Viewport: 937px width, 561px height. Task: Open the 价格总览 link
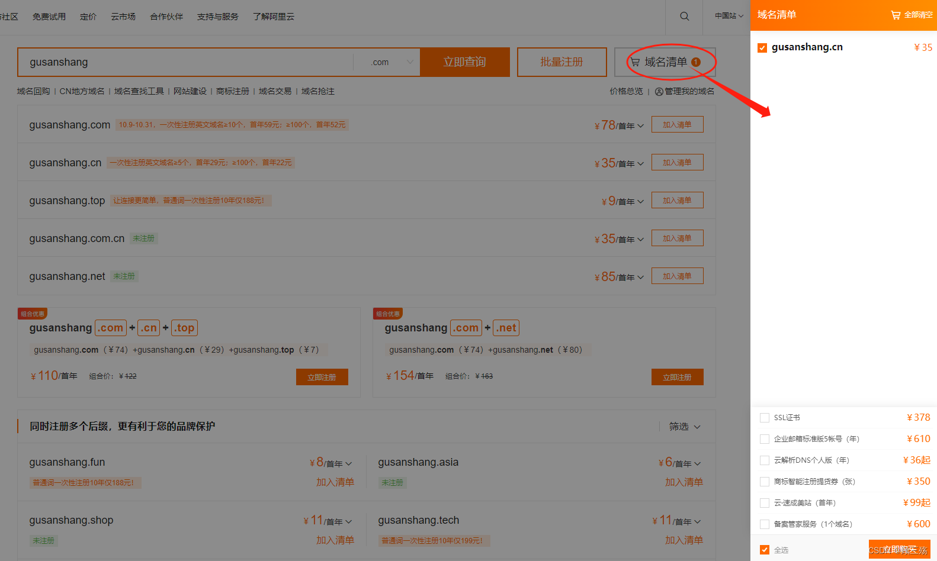627,91
